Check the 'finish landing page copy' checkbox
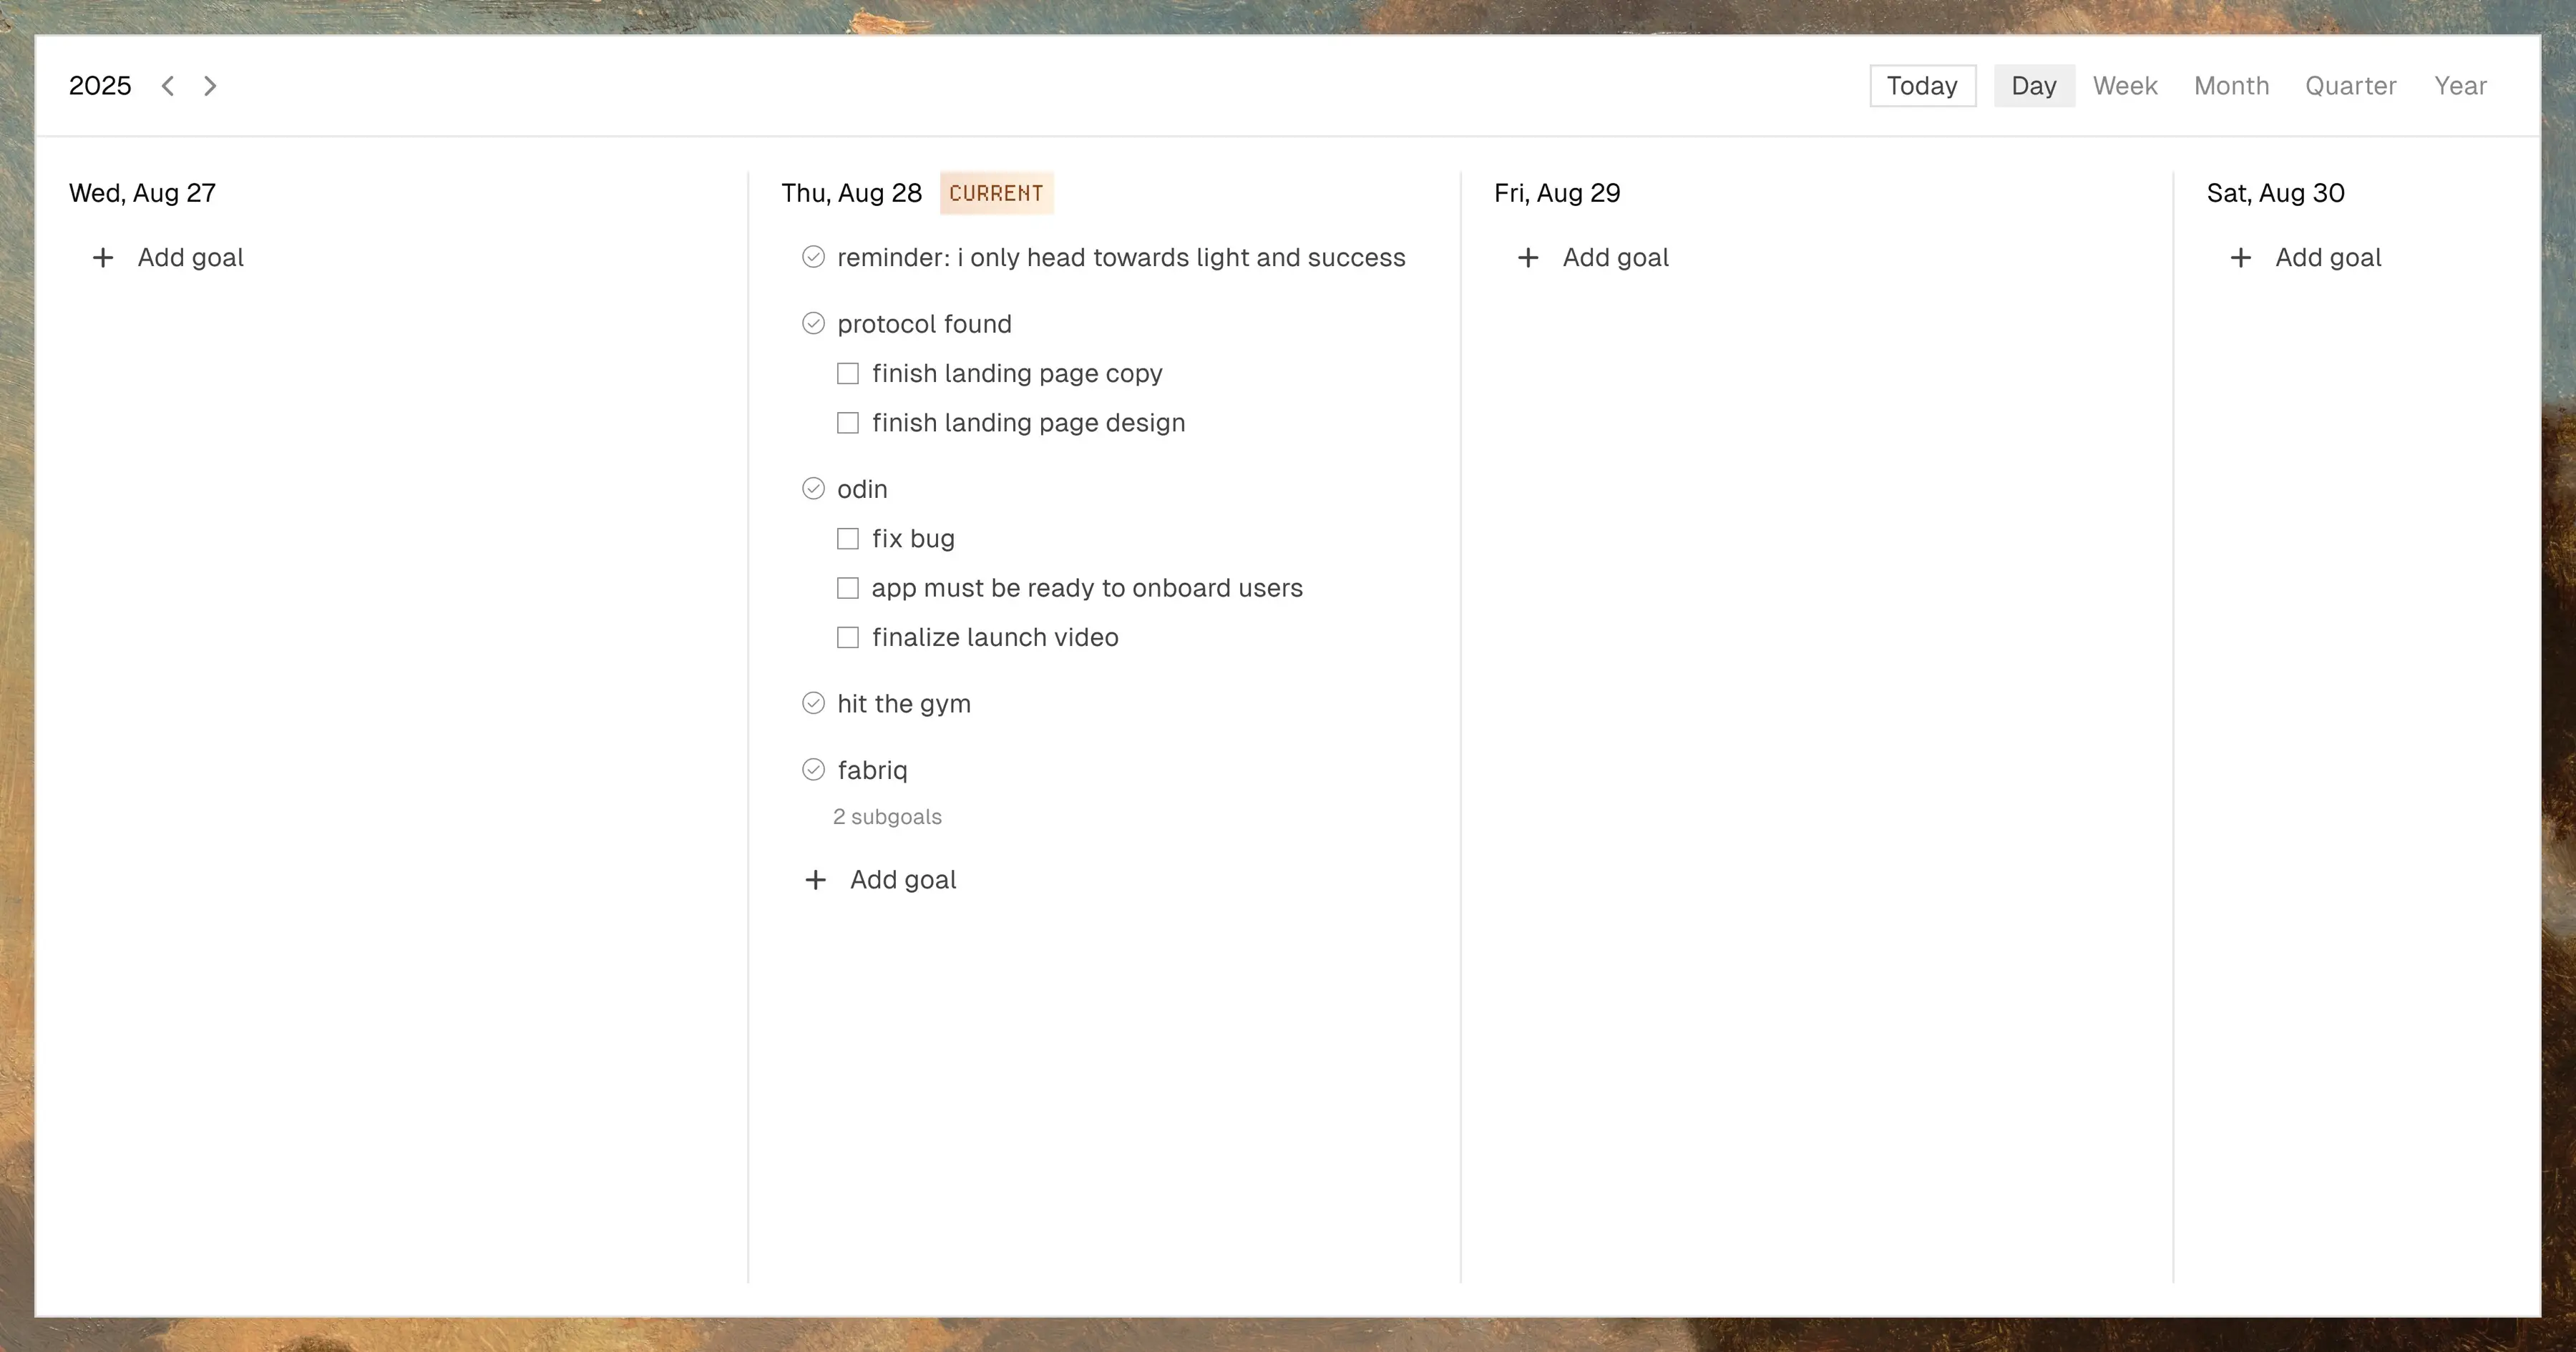Image resolution: width=2576 pixels, height=1352 pixels. tap(847, 373)
